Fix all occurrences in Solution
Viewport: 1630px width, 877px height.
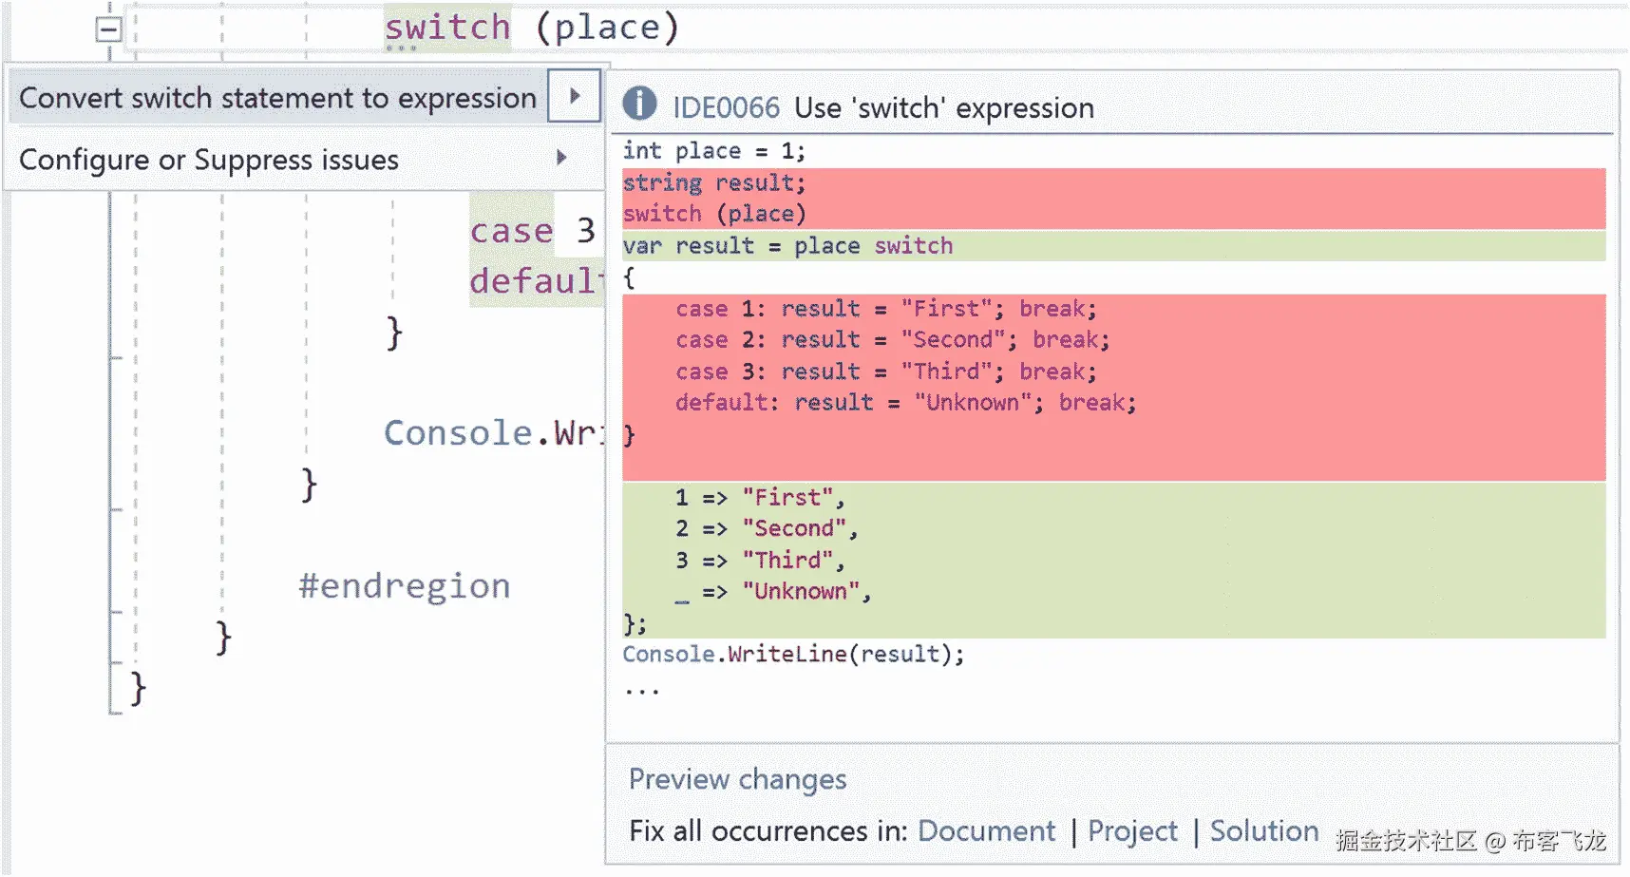(x=1263, y=831)
